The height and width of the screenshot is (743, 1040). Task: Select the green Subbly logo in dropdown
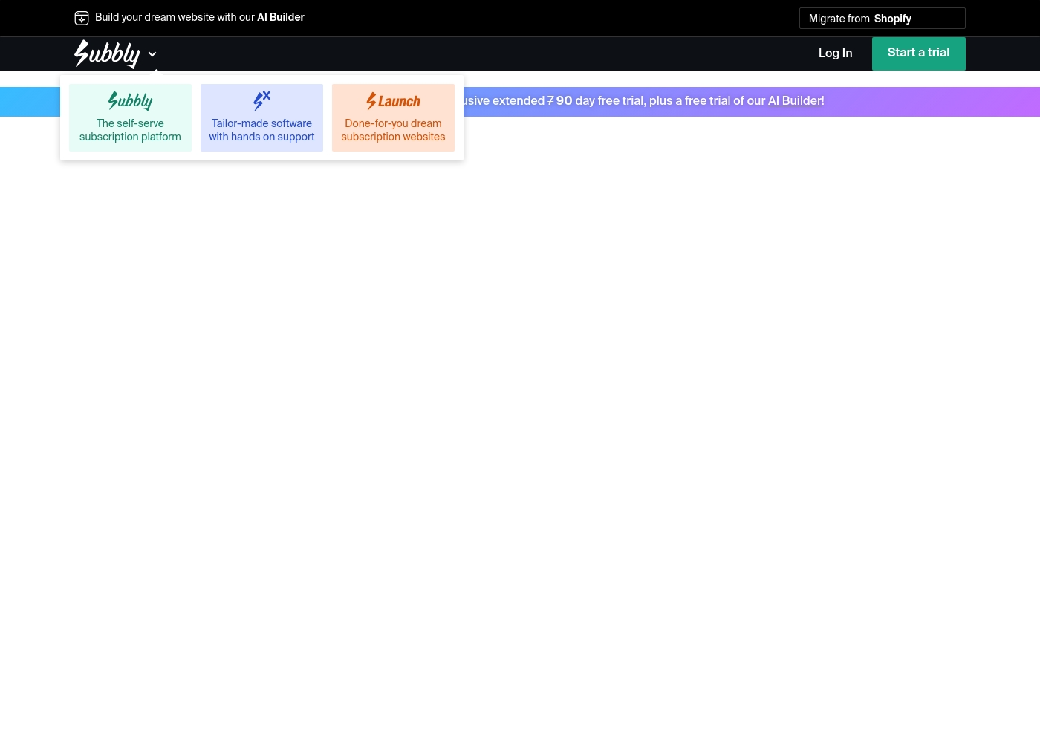[x=130, y=101]
